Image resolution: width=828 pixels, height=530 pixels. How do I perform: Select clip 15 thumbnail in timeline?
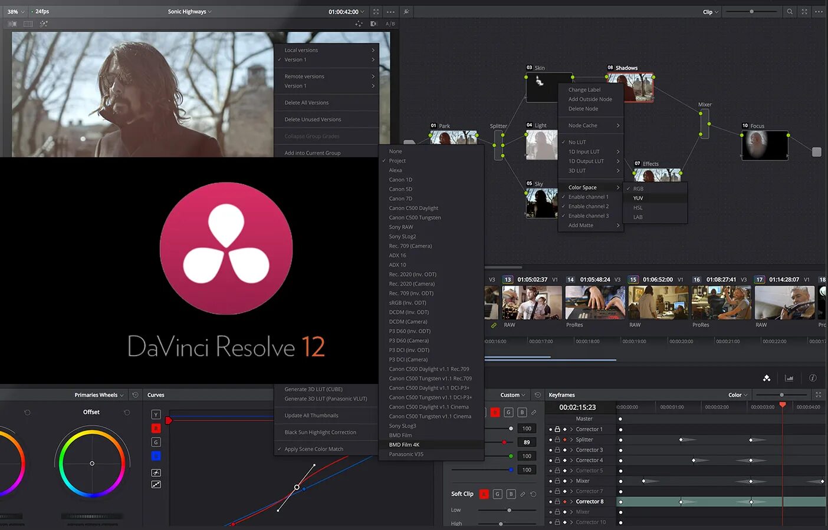point(658,303)
